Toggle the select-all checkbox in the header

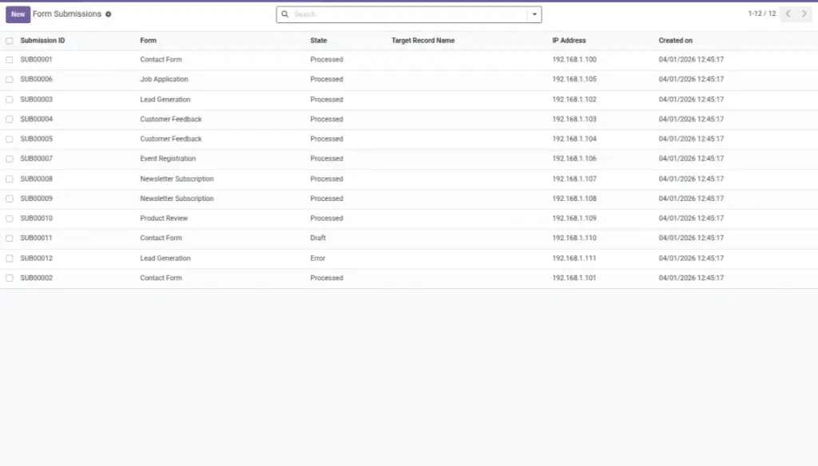(10, 41)
